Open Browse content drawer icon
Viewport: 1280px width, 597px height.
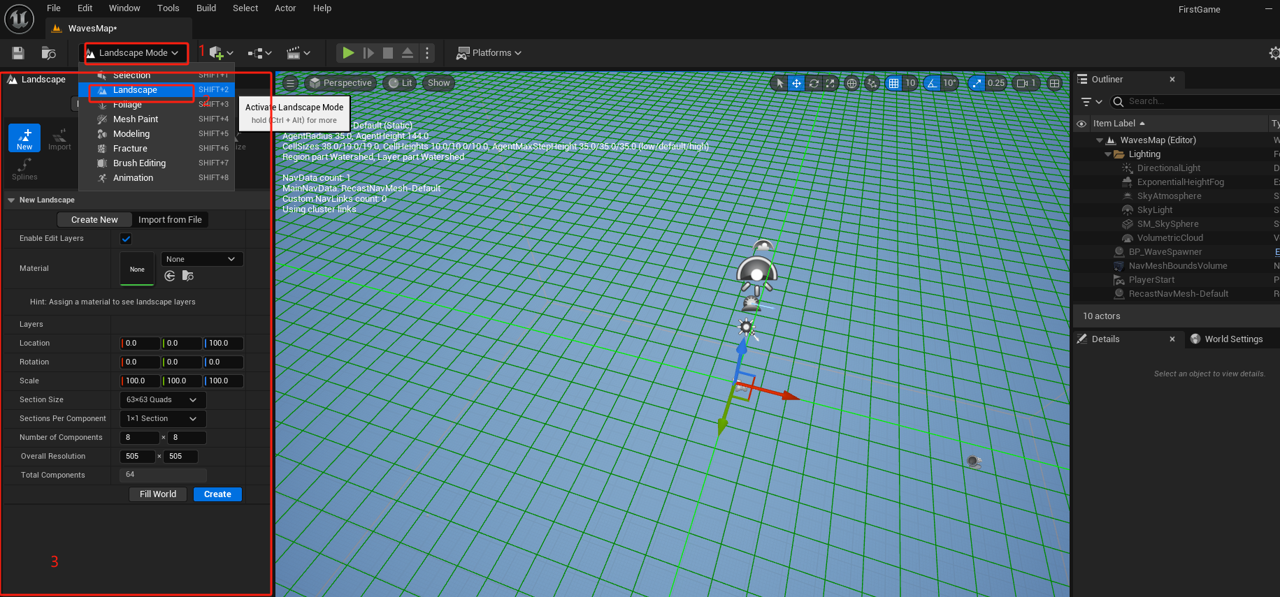coord(48,53)
